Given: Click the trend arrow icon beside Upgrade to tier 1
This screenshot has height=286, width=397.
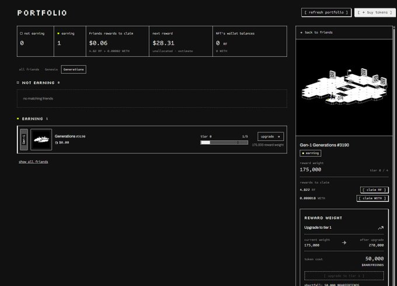Looking at the screenshot, I should pos(381,228).
